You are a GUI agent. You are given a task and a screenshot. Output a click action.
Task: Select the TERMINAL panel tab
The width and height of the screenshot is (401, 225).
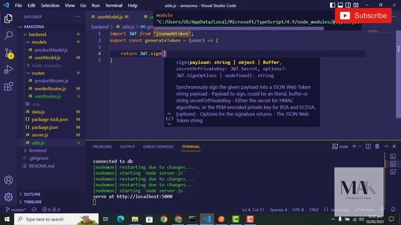(190, 147)
